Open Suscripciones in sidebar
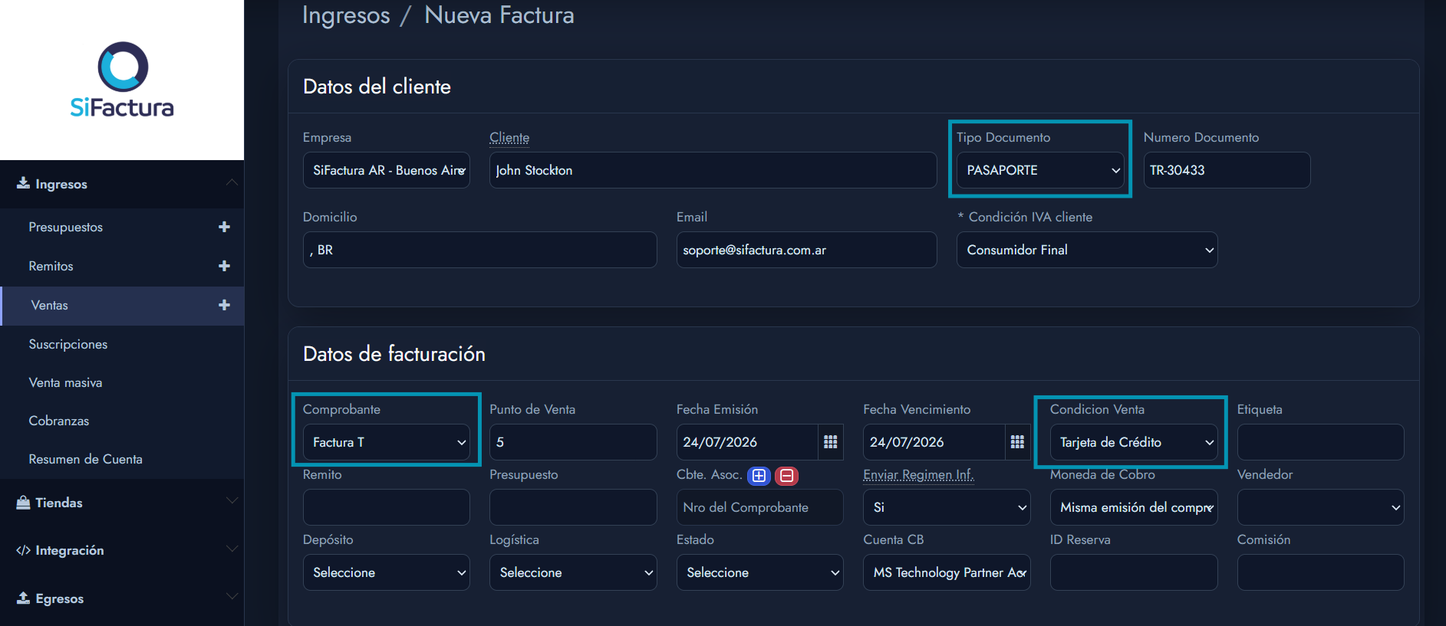This screenshot has height=626, width=1446. click(x=68, y=344)
